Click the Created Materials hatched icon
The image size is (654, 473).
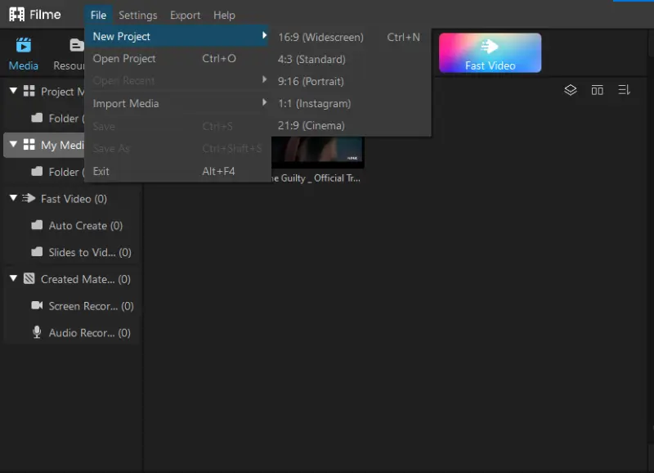pos(29,278)
